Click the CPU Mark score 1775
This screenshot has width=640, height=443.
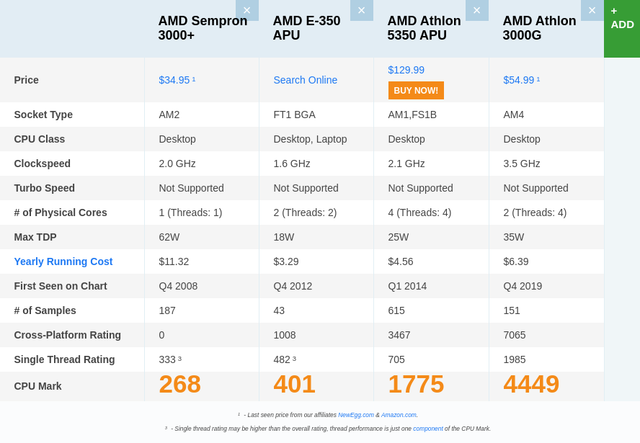pyautogui.click(x=416, y=384)
